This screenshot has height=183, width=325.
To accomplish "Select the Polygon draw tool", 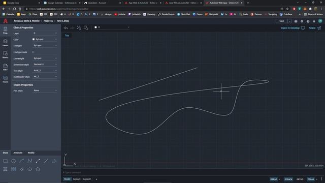I will point(38,169).
